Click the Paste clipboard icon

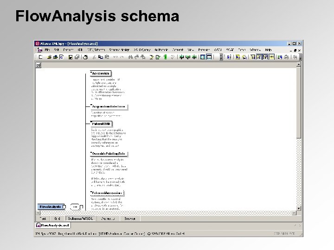click(x=107, y=57)
